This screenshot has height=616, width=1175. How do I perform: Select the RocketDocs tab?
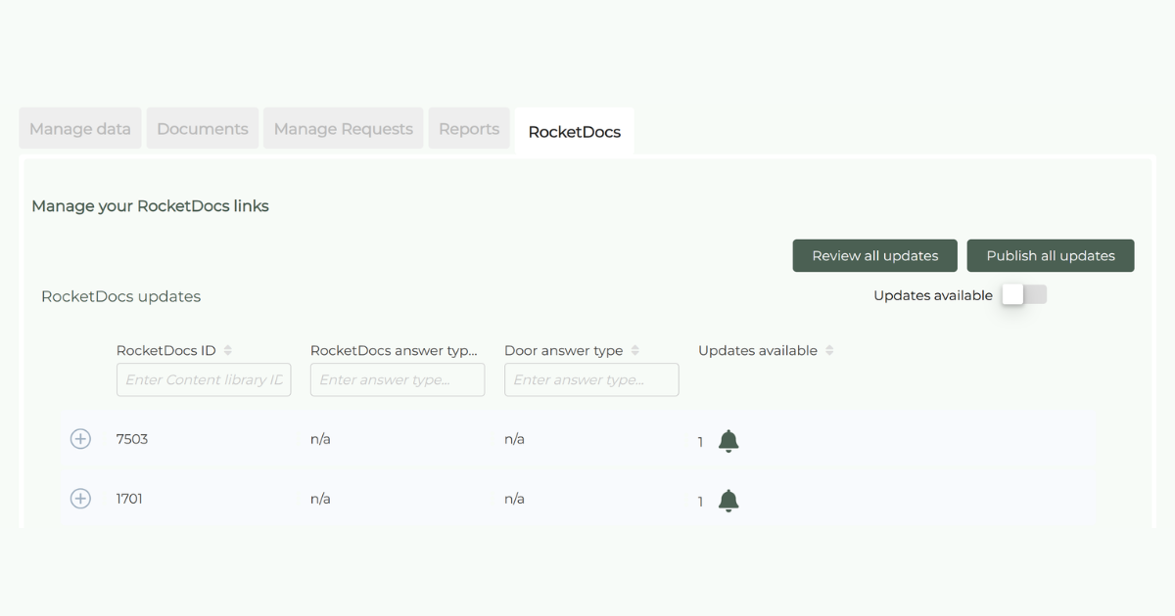(x=575, y=132)
